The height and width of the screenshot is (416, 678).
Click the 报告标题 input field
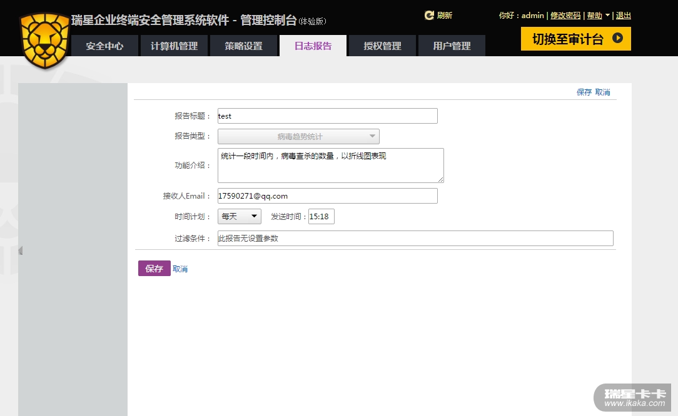327,116
